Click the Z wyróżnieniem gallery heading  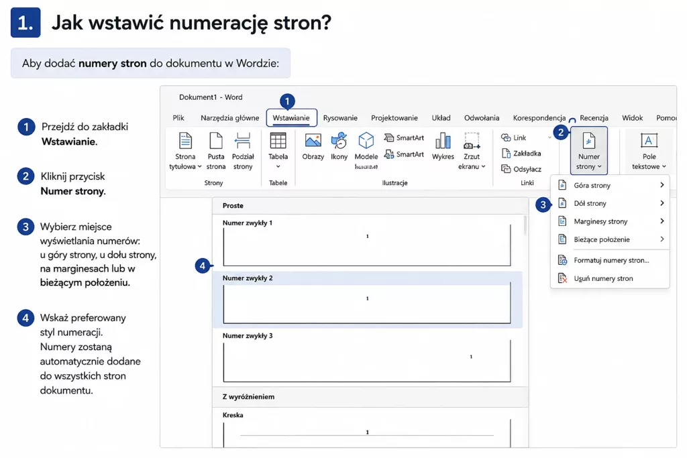pos(248,397)
